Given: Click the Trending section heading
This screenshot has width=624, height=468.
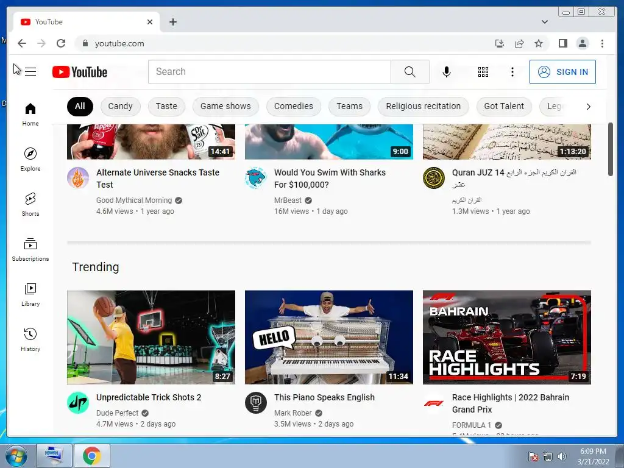Looking at the screenshot, I should tap(96, 267).
